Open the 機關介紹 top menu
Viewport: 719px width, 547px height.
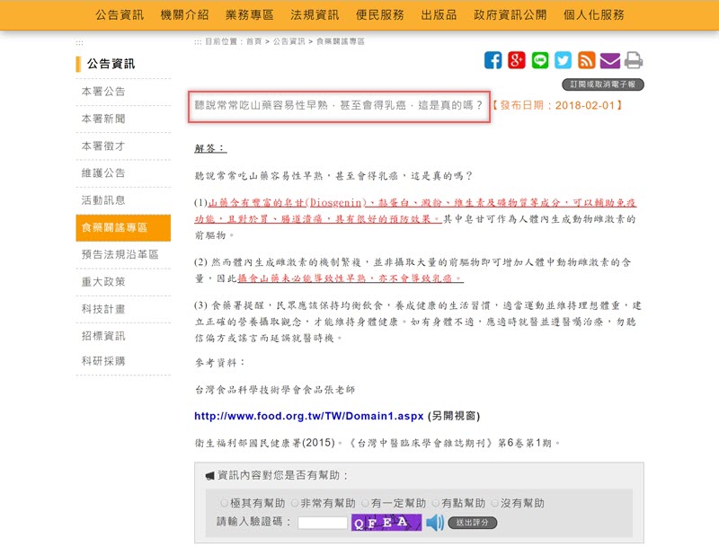coord(185,15)
